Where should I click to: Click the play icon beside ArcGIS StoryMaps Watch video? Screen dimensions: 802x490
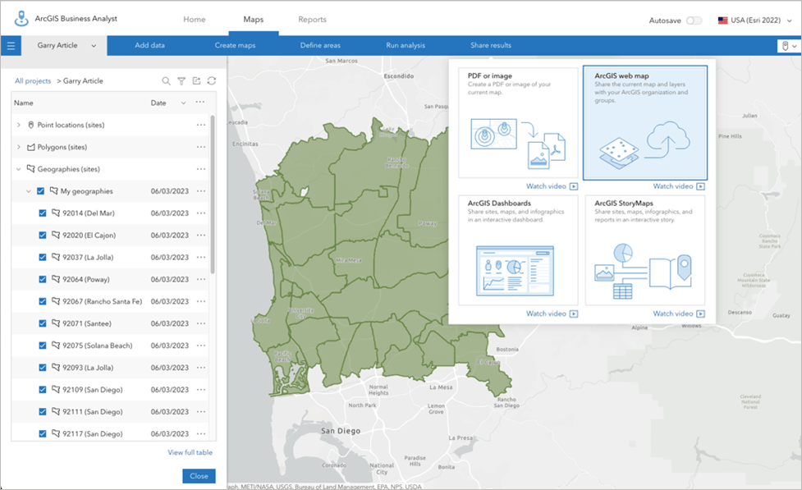tap(701, 314)
